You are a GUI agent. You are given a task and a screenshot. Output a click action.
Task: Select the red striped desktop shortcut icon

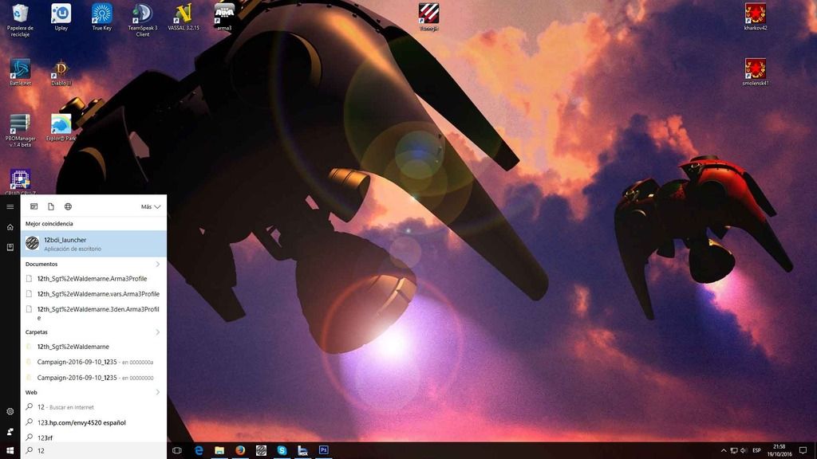click(428, 18)
